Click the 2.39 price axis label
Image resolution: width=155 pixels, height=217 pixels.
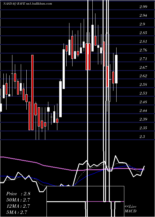click(x=143, y=119)
